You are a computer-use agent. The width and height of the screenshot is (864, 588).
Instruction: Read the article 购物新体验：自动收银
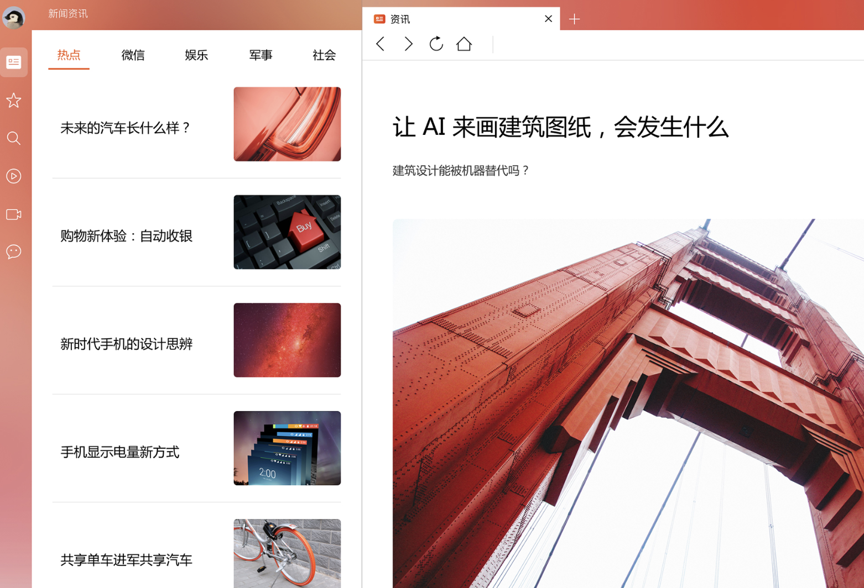(126, 236)
